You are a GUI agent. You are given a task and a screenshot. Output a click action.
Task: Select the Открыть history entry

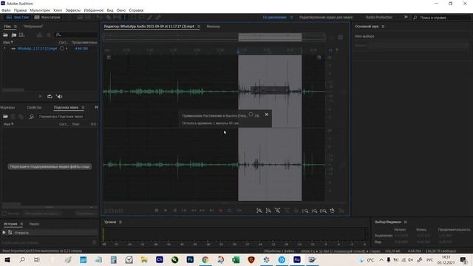[21, 233]
